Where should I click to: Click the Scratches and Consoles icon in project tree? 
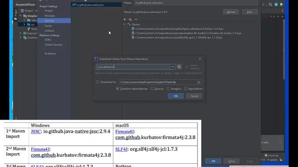tap(25, 38)
